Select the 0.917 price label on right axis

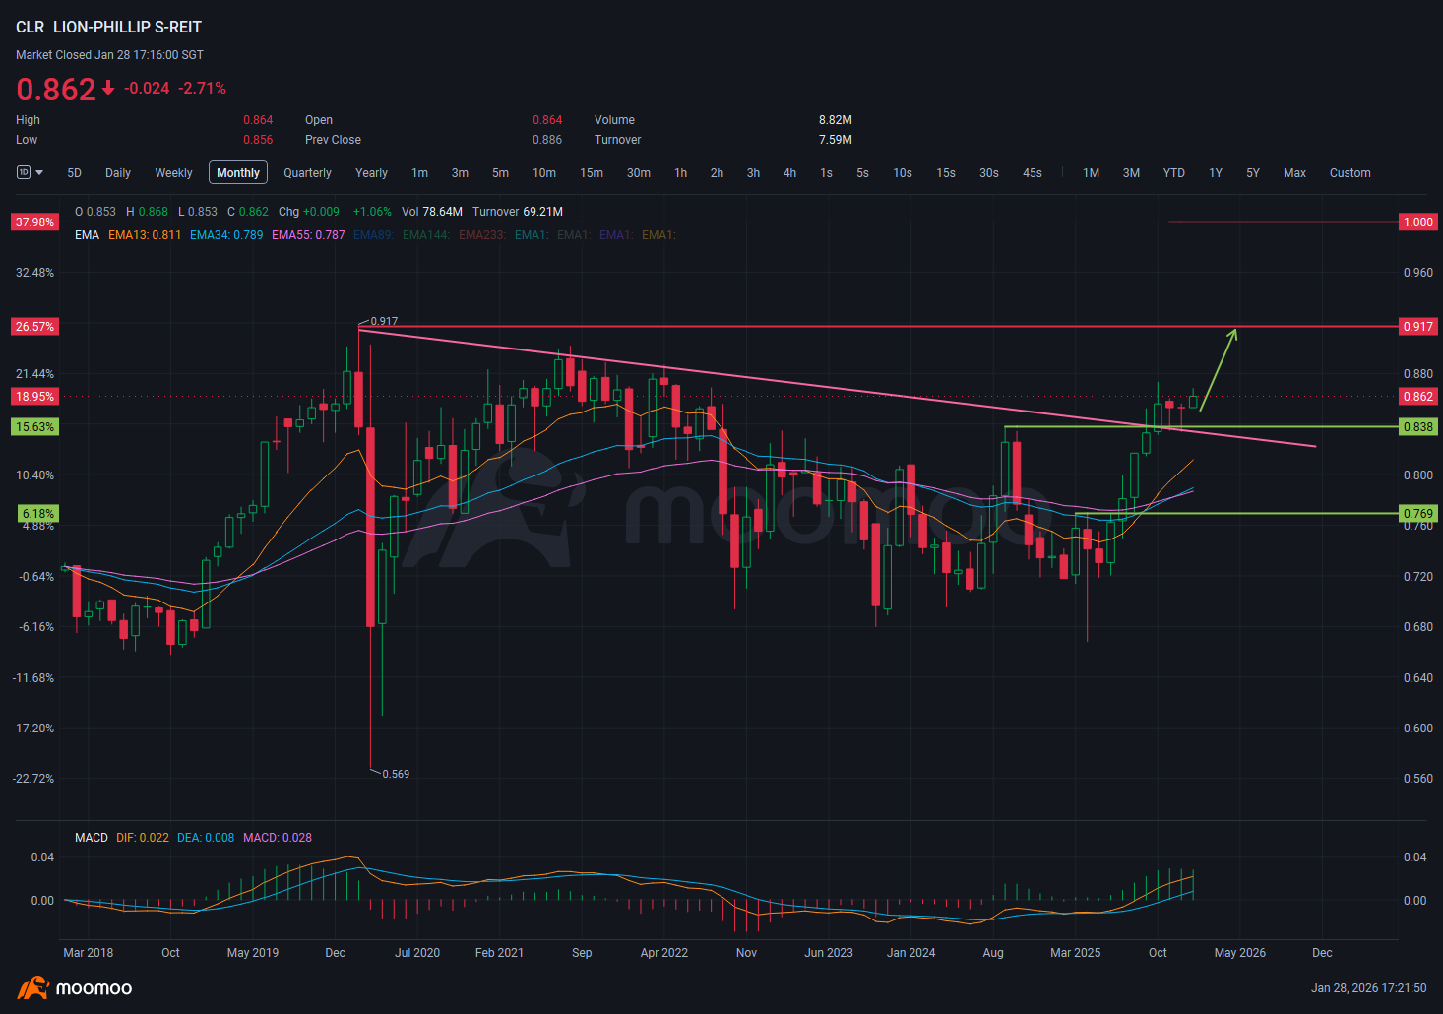coord(1418,326)
